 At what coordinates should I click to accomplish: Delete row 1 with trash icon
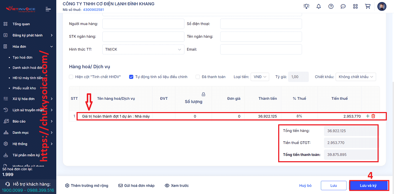pos(373,116)
